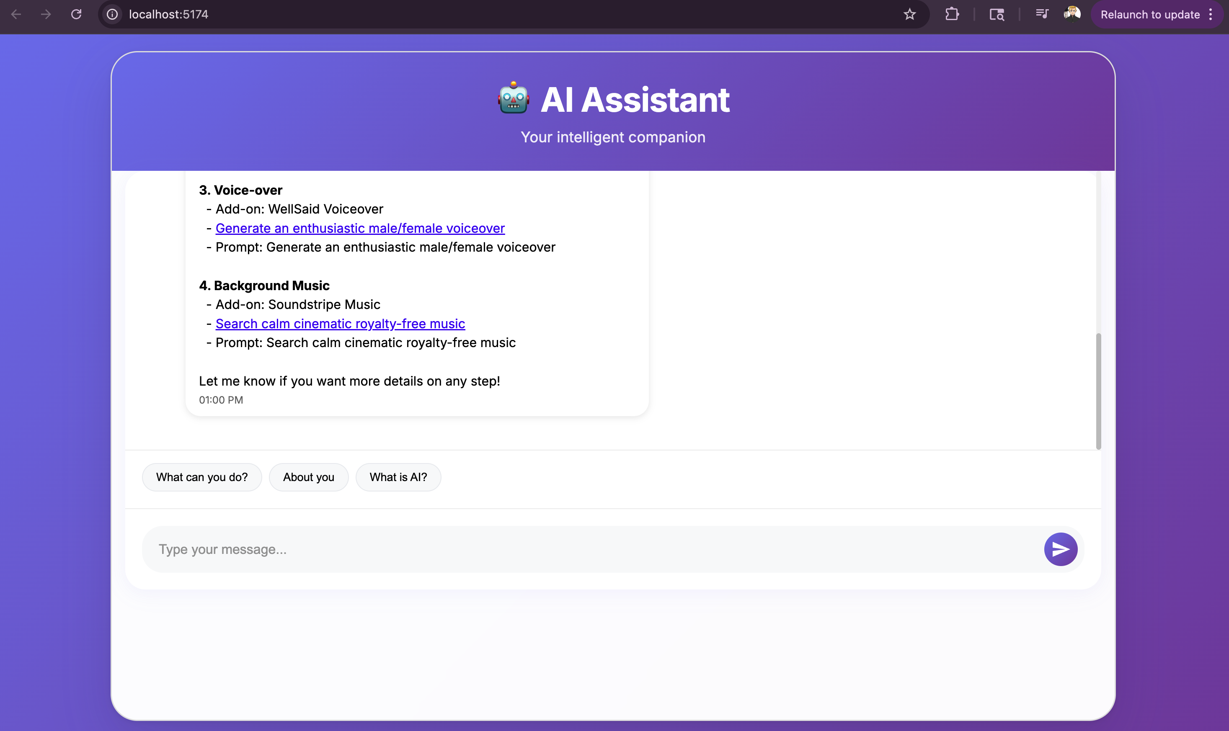Open the browser extensions puzzle icon
This screenshot has width=1229, height=731.
(x=952, y=14)
